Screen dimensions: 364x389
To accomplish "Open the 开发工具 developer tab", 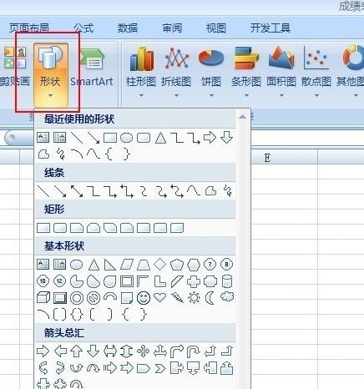I will 270,28.
